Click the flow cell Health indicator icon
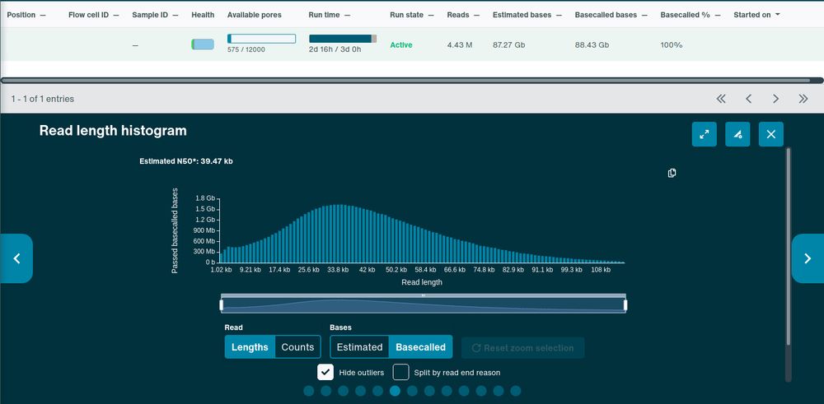This screenshot has width=824, height=404. click(203, 44)
